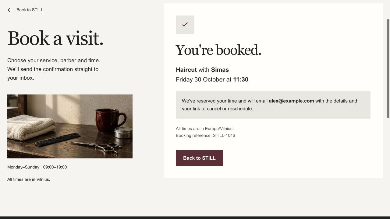Click the "Friday 30 October at 11:30" line

[212, 79]
